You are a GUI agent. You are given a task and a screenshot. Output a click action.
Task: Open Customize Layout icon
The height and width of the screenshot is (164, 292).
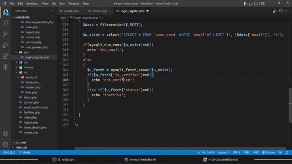pyautogui.click(x=263, y=3)
